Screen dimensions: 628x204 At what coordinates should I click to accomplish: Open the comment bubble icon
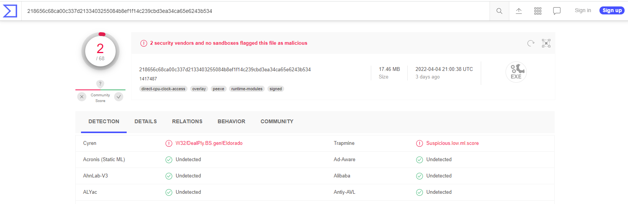pos(557,11)
